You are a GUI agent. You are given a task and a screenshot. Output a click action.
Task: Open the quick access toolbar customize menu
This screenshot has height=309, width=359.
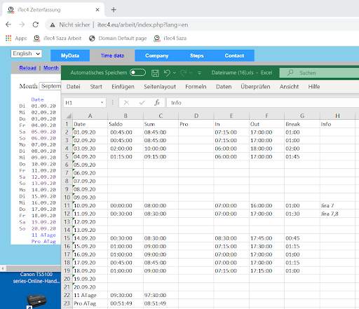pyautogui.click(x=199, y=73)
